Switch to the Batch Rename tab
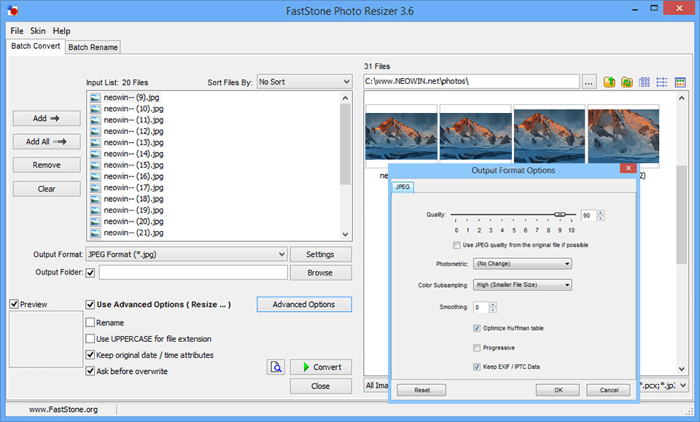The image size is (700, 422). [93, 47]
